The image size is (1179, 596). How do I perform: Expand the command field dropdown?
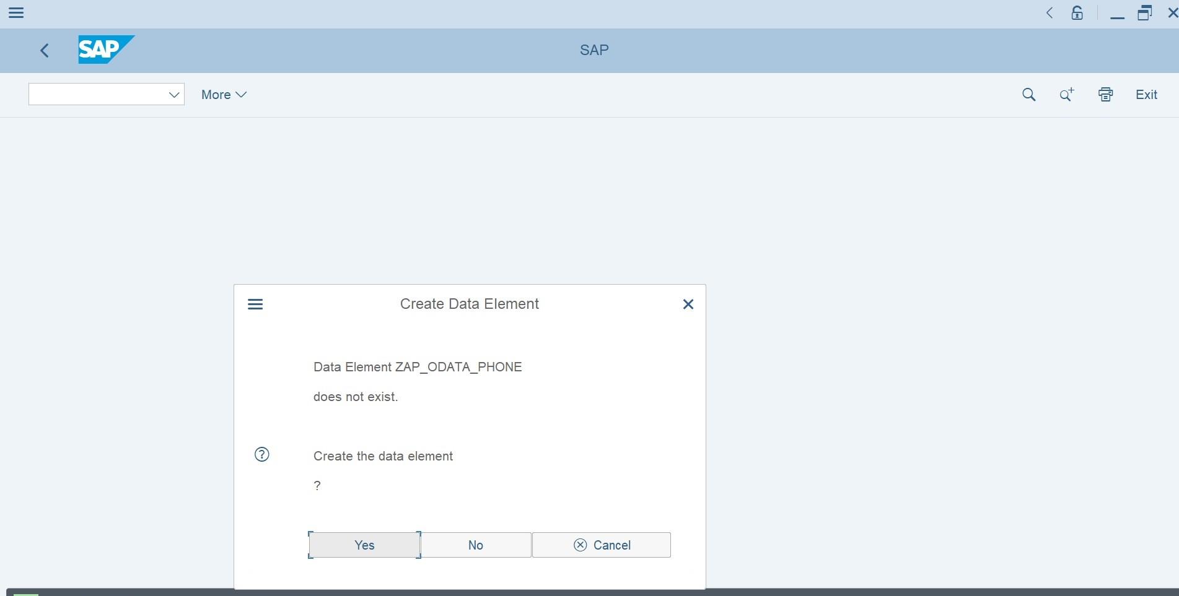coord(173,94)
